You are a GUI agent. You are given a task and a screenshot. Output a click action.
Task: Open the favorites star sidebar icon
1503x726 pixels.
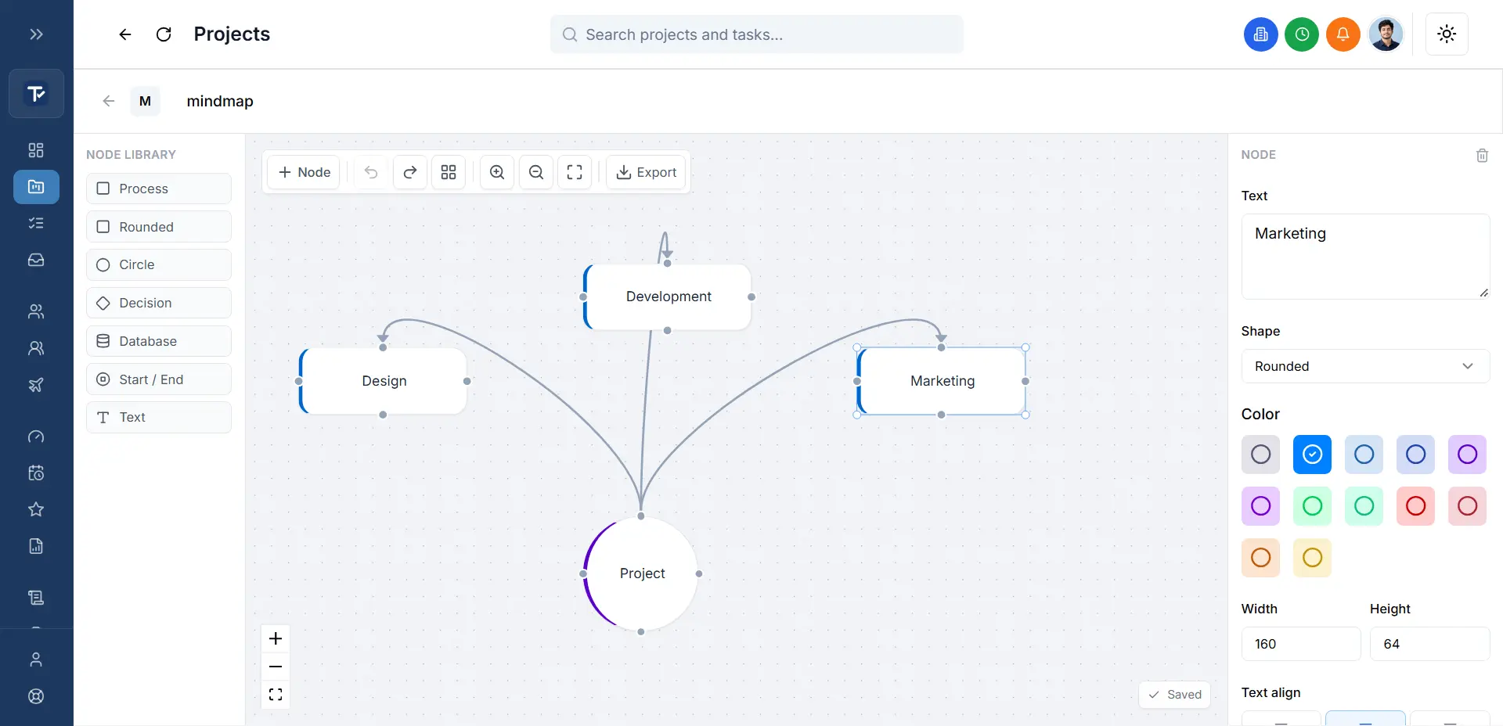coord(36,509)
